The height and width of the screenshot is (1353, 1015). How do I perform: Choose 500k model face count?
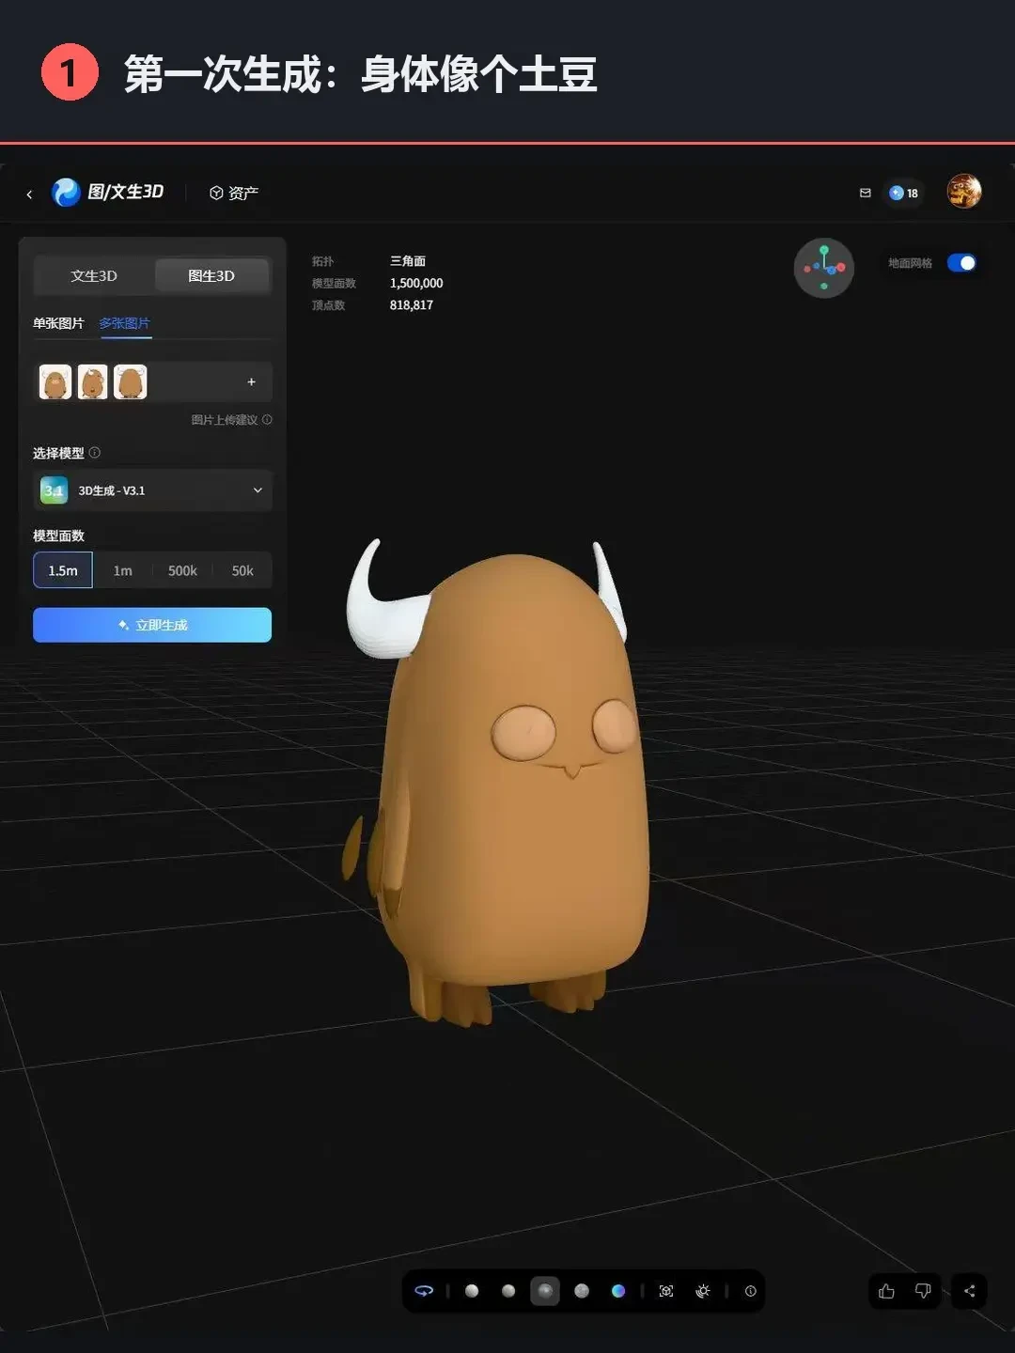182,570
